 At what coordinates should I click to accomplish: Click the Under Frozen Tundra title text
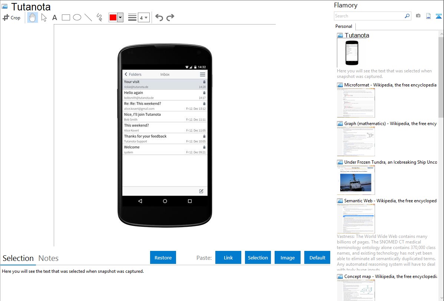(391, 162)
